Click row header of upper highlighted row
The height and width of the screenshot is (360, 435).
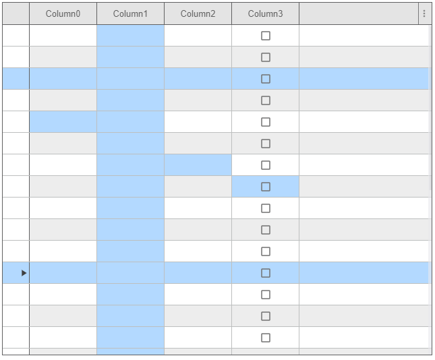[16, 79]
